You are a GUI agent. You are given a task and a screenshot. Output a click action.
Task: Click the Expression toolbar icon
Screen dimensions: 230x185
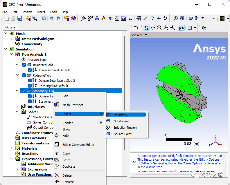pos(117,18)
